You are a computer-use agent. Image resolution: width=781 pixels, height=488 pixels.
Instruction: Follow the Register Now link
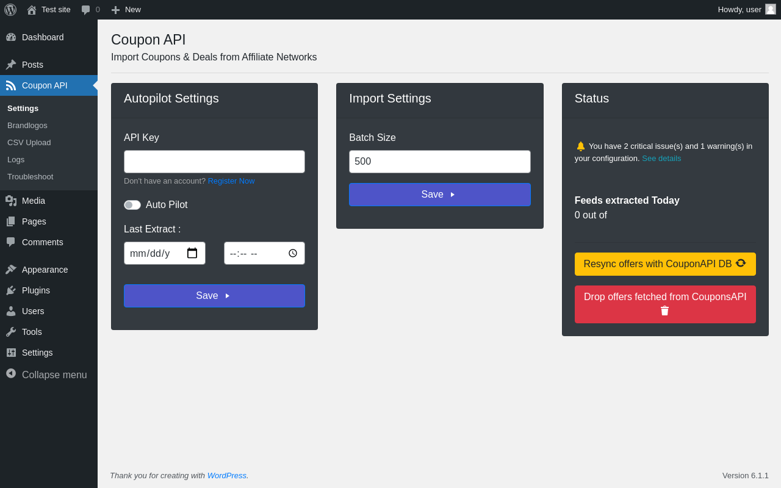(x=231, y=181)
